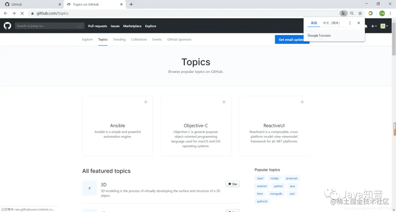Viewport: 396px width, 212px height.
Task: Open the user avatar dropdown menu
Action: 384,26
